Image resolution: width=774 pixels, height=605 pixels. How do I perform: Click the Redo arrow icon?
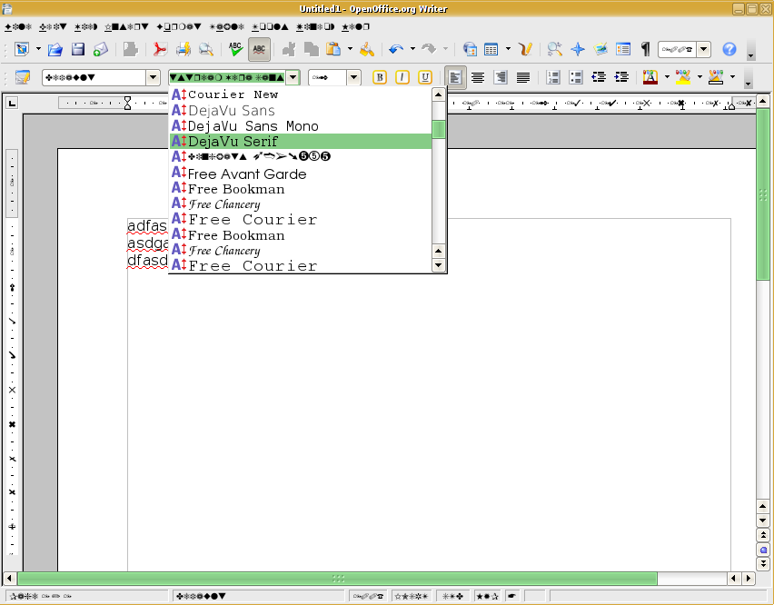coord(429,49)
